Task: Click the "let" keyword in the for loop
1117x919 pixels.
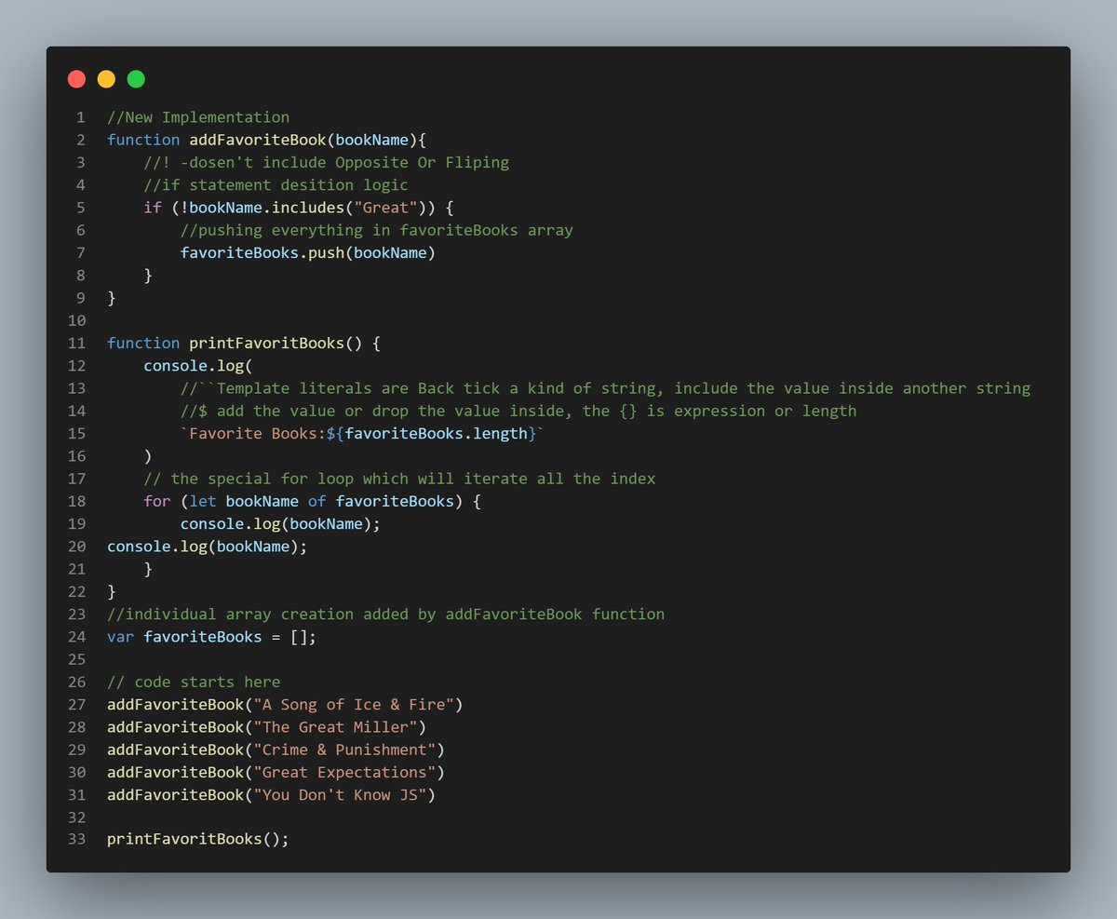Action: [x=203, y=501]
